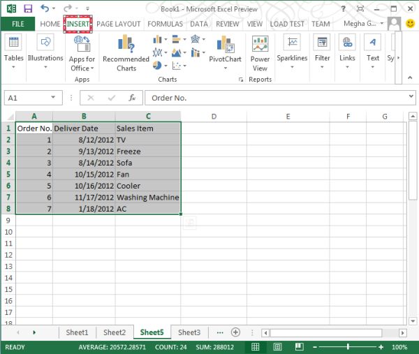419x354 pixels.
Task: Open the Megha G... account dropdown
Action: click(382, 24)
